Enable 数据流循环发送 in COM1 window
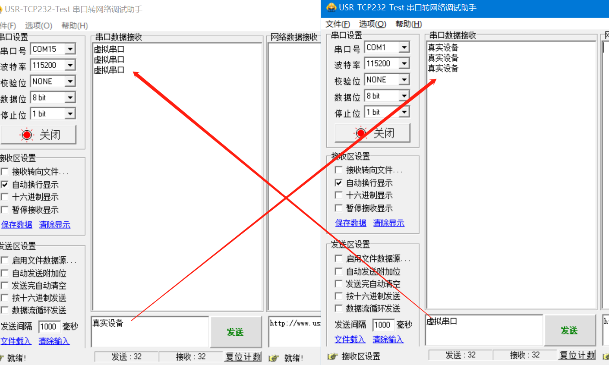 click(x=338, y=308)
